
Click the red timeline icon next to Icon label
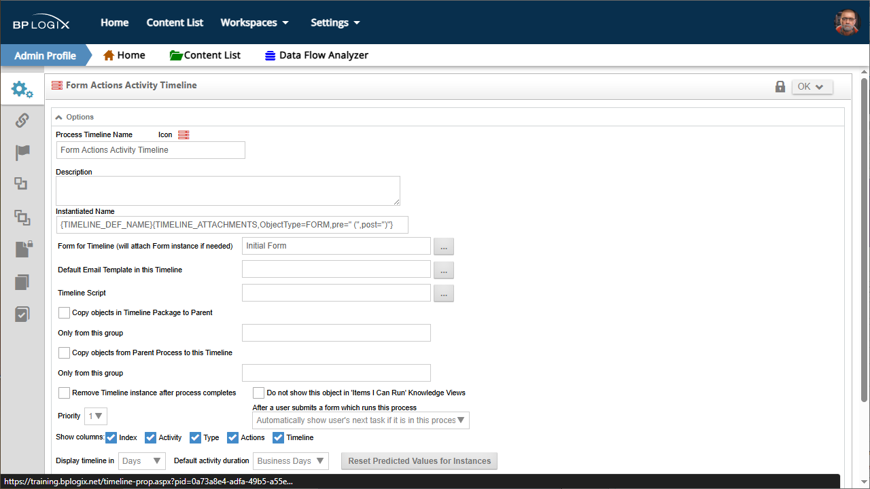click(x=184, y=134)
